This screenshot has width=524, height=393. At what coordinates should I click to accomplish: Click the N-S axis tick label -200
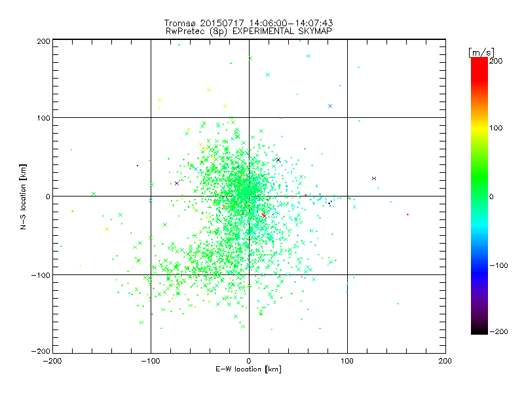(41, 351)
